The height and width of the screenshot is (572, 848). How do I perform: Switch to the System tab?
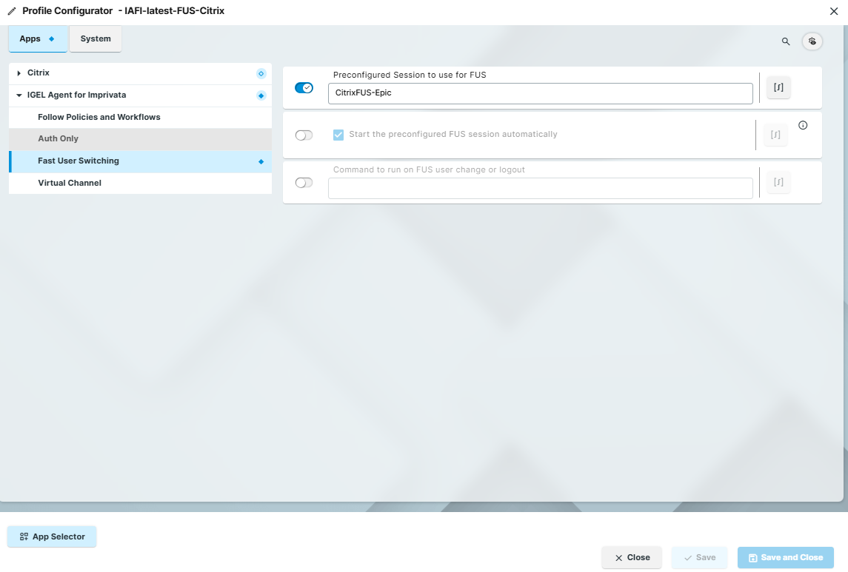pyautogui.click(x=96, y=39)
